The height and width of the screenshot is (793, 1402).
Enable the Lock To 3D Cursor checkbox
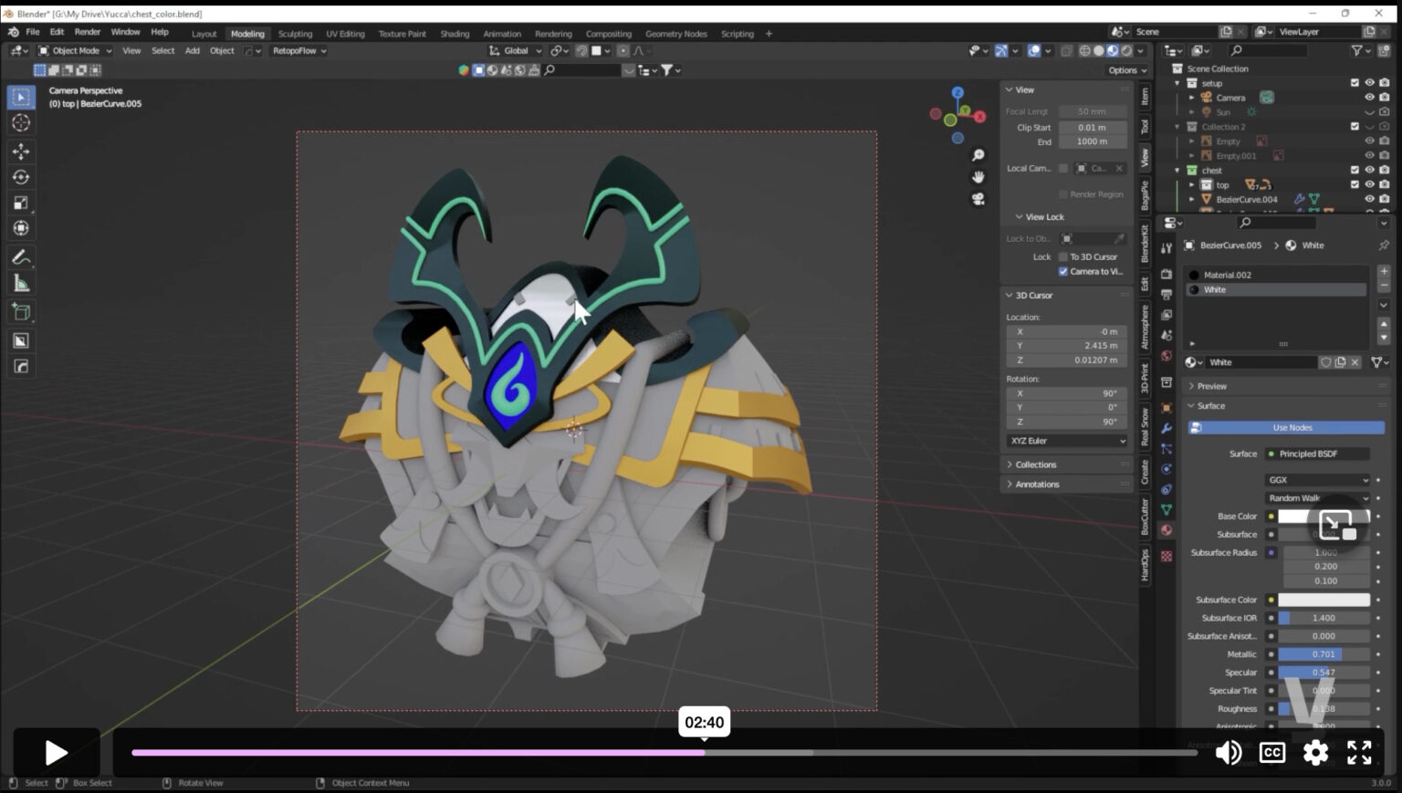click(1063, 257)
